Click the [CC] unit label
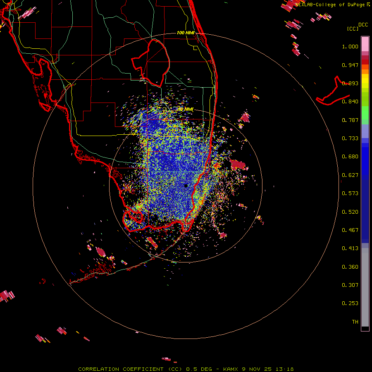The image size is (372, 372). (353, 29)
